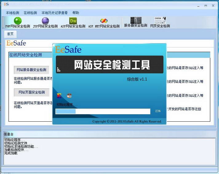Click the green PHP网站安全检测 icon
The image size is (219, 174).
tap(18, 21)
